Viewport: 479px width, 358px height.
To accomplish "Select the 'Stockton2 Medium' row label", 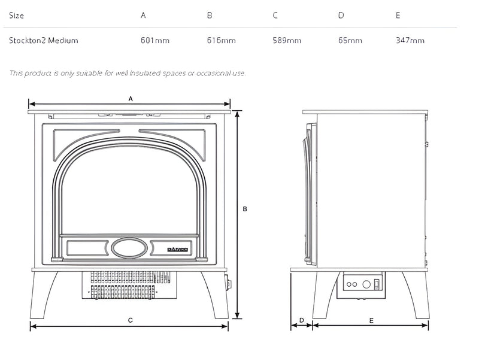I will (44, 41).
